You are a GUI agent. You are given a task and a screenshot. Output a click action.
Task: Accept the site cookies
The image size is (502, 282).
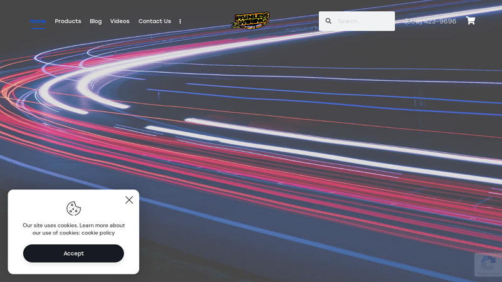(x=73, y=253)
